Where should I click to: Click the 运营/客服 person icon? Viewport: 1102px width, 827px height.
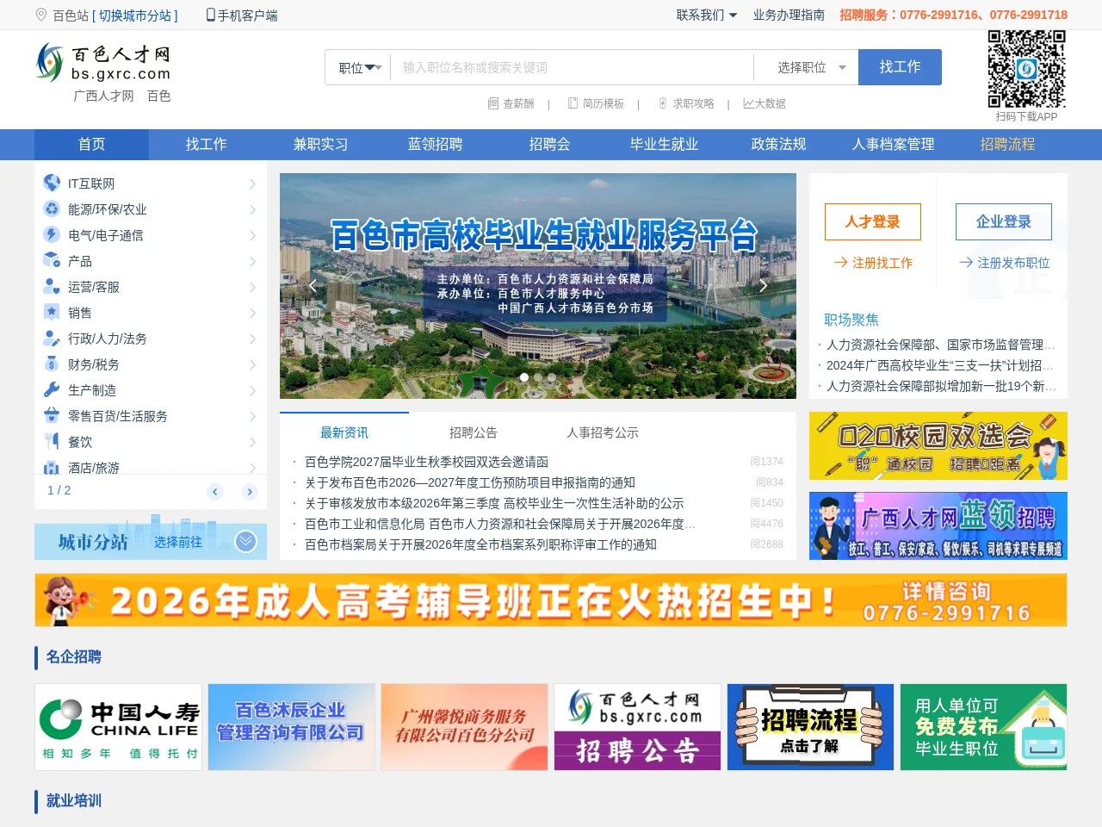pos(52,286)
